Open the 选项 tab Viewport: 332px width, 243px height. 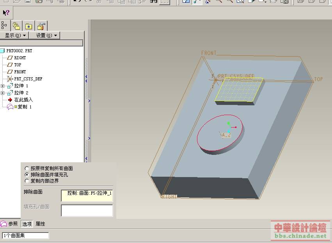[27, 224]
